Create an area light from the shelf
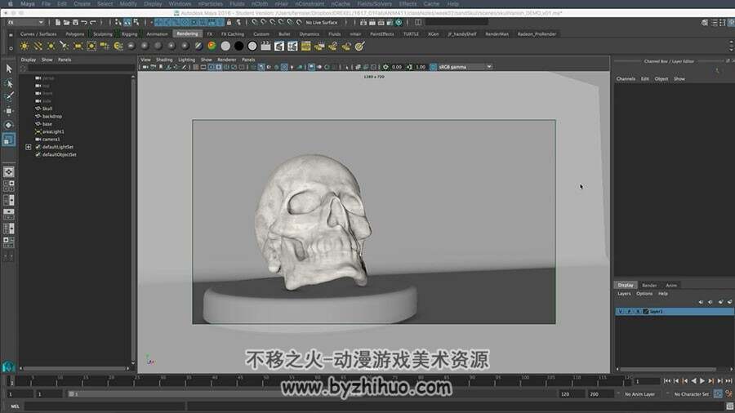The image size is (735, 413). 78,47
